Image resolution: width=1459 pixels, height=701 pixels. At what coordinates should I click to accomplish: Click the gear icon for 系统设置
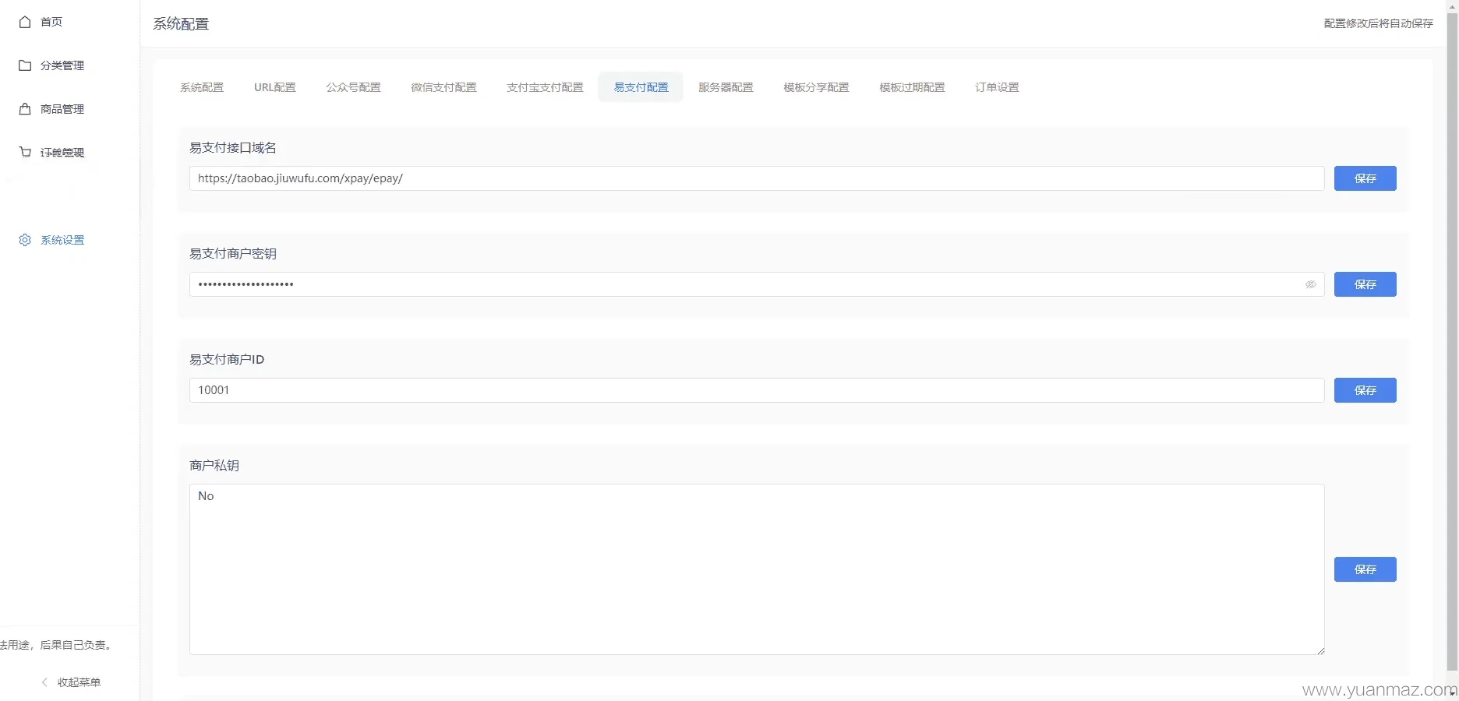click(25, 240)
